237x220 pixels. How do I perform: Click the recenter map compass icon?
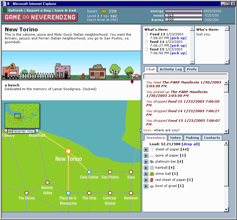(x=10, y=131)
